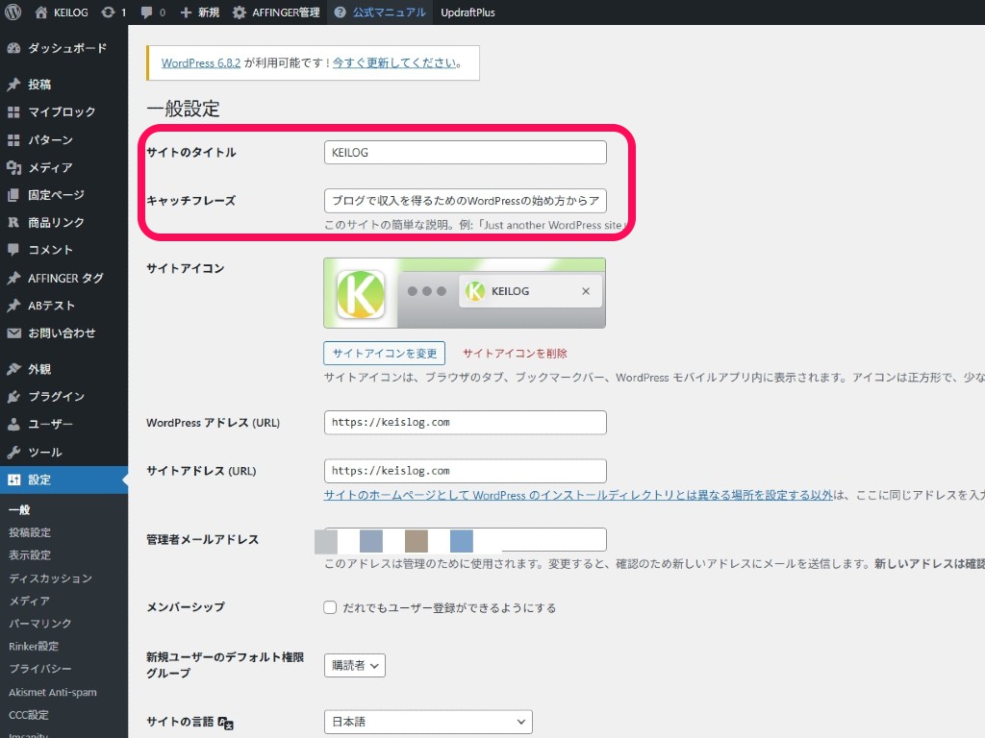985x738 pixels.
Task: Open 投稿設定 submenu item
Action: click(30, 532)
